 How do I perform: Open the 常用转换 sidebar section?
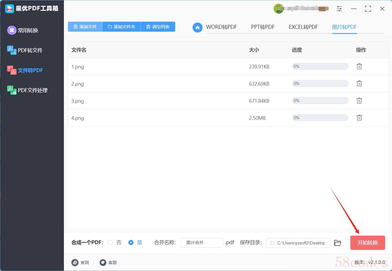[28, 31]
